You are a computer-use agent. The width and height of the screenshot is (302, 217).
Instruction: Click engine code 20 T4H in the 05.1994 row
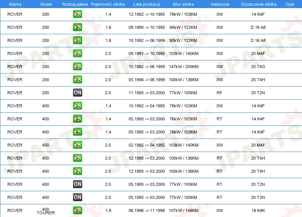pyautogui.click(x=258, y=80)
